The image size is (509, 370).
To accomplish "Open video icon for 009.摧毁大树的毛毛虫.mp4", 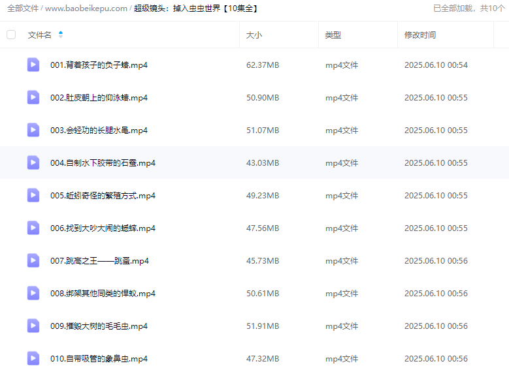I will [x=33, y=326].
